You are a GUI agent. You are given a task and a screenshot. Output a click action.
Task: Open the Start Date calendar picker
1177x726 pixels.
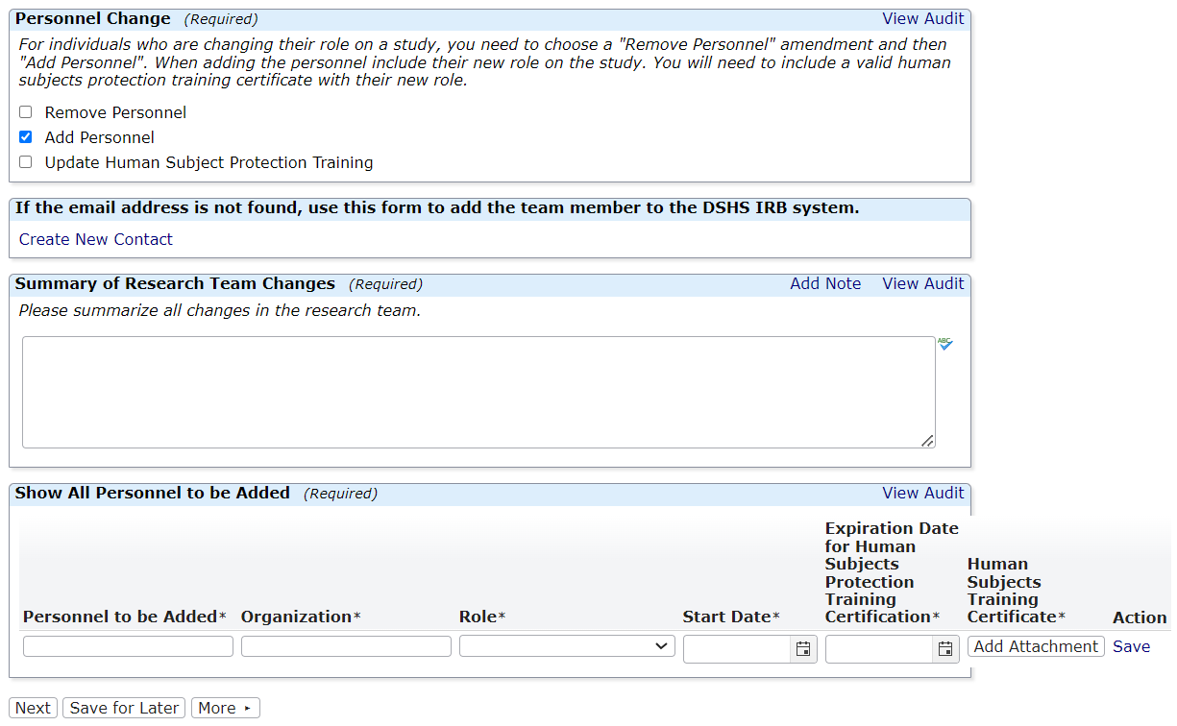(x=803, y=649)
